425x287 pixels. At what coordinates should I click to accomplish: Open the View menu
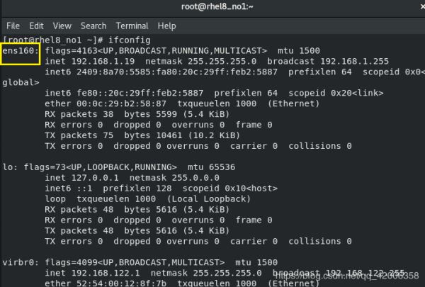62,26
